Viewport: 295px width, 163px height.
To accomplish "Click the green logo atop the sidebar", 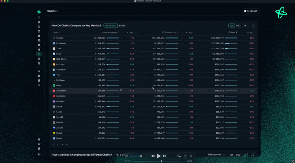I will pos(39,12).
